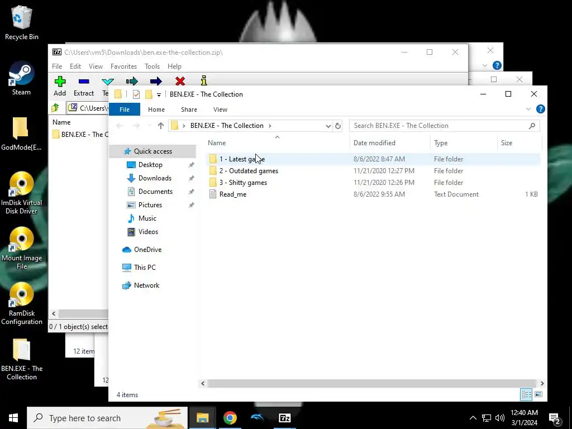This screenshot has width=572, height=429.
Task: Click chevron after BEN.EXE in address path
Action: click(270, 126)
